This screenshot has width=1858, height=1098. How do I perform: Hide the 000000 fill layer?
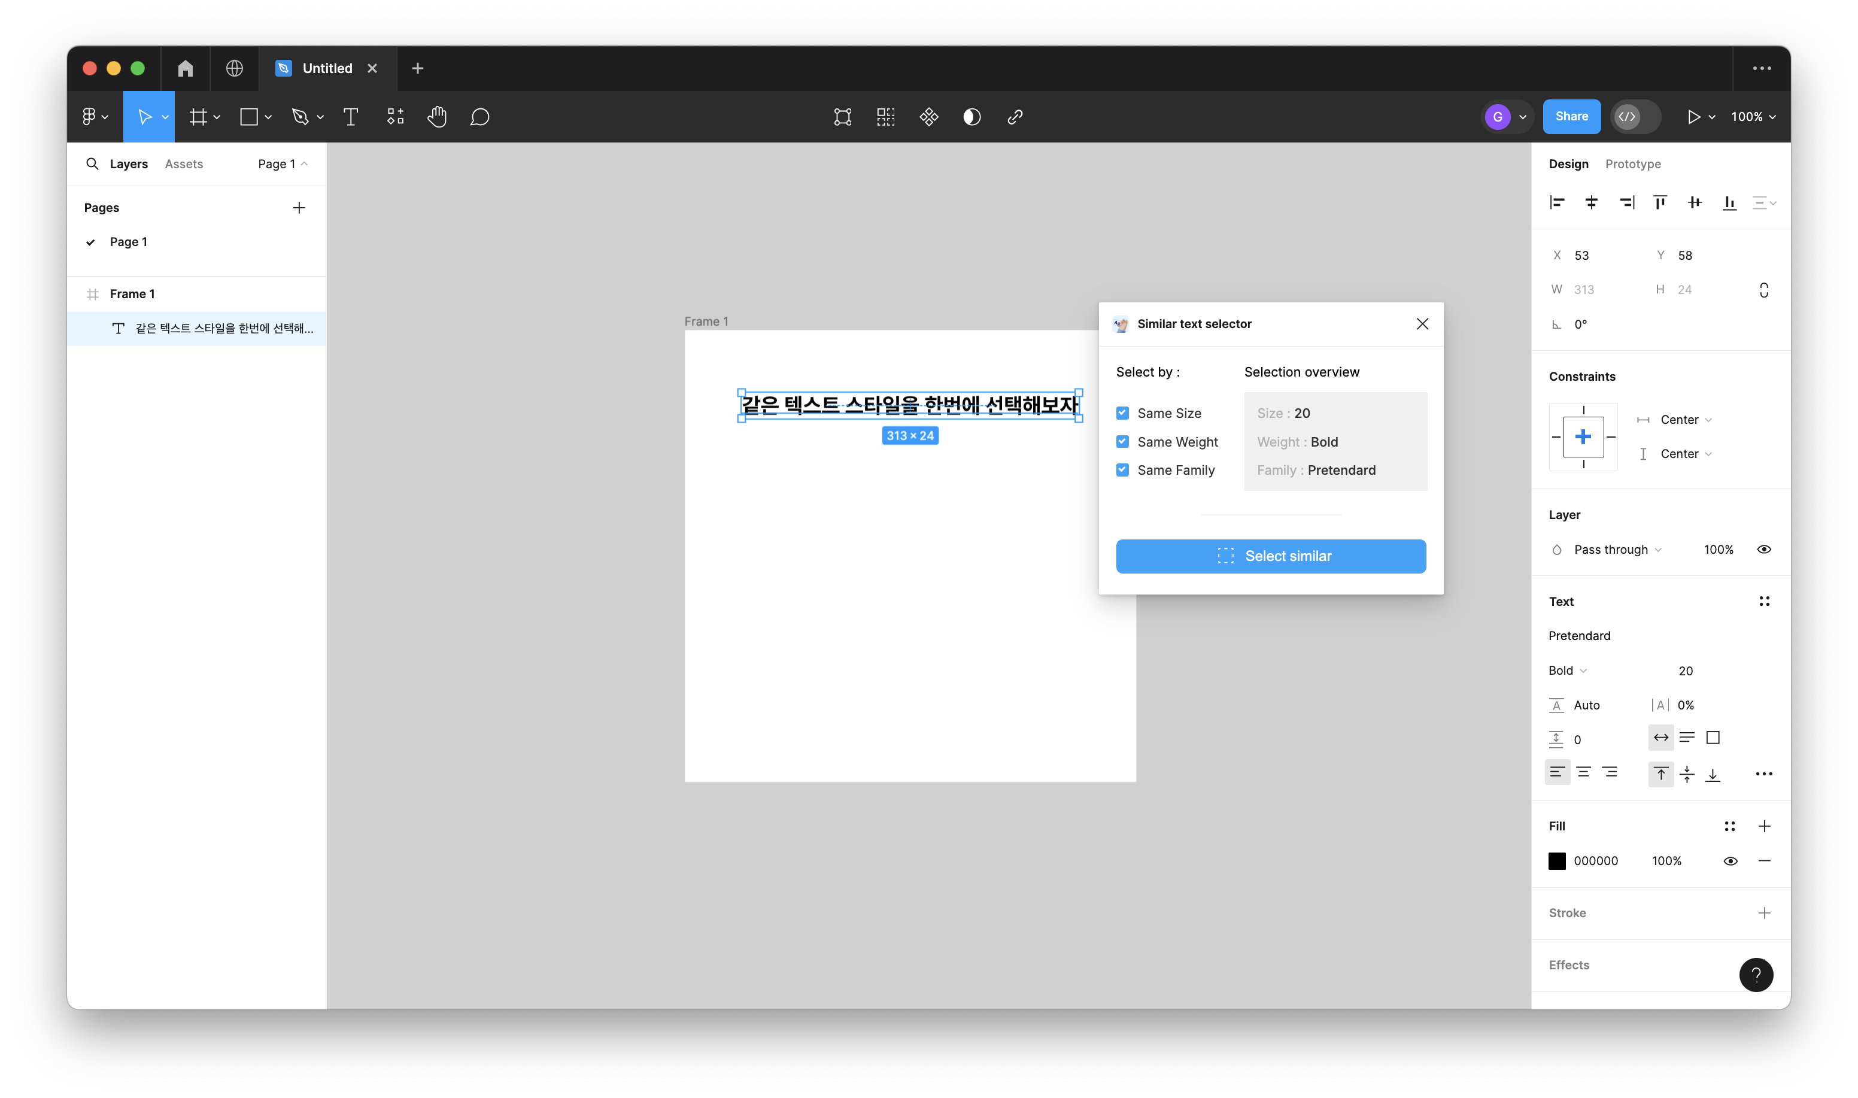pos(1730,860)
